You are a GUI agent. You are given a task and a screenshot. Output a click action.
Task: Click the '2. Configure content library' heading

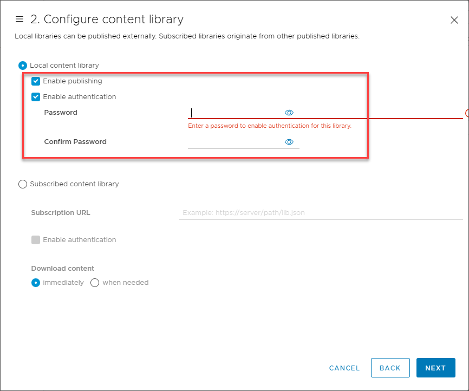tap(107, 19)
